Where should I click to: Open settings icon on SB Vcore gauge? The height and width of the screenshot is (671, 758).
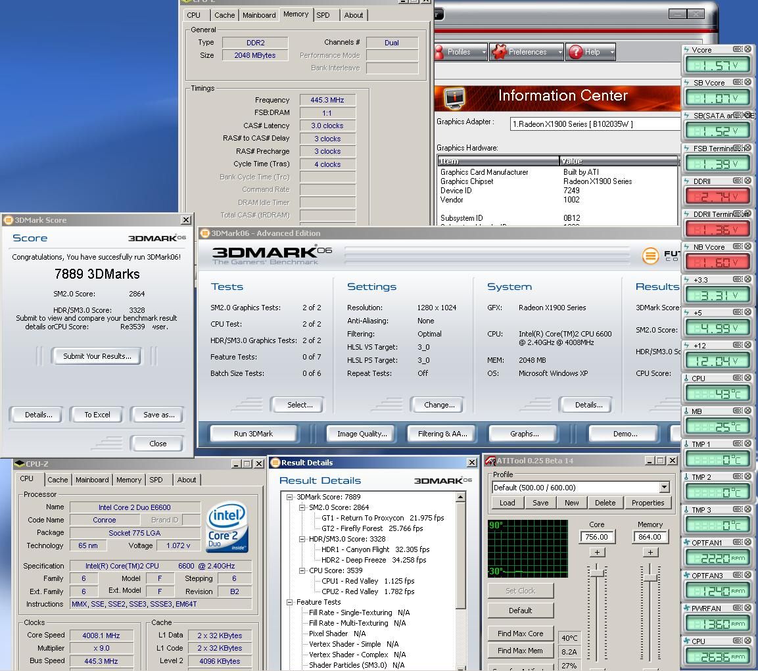738,82
